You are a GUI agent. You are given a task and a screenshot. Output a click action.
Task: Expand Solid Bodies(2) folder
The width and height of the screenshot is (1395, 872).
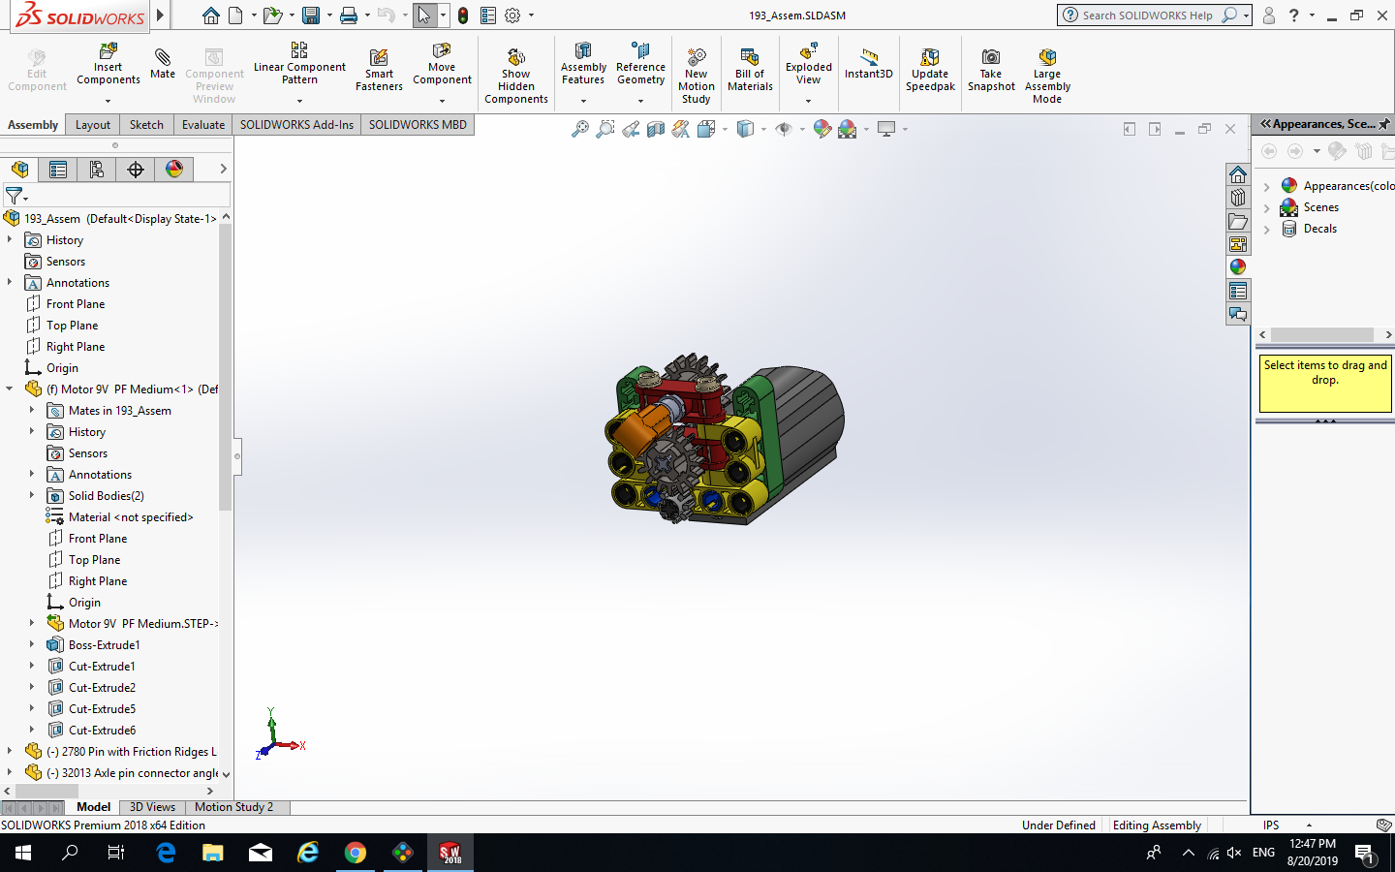tap(32, 495)
